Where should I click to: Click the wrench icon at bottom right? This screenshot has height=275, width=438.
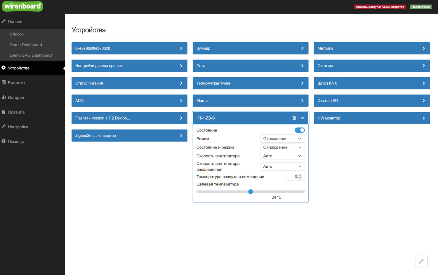[x=421, y=261]
